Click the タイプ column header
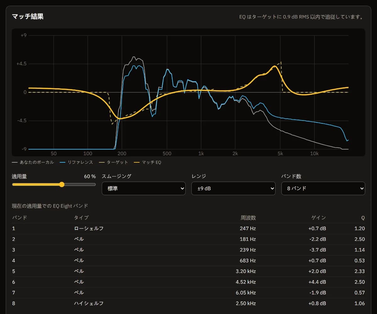This screenshot has height=314, width=377. tap(81, 218)
